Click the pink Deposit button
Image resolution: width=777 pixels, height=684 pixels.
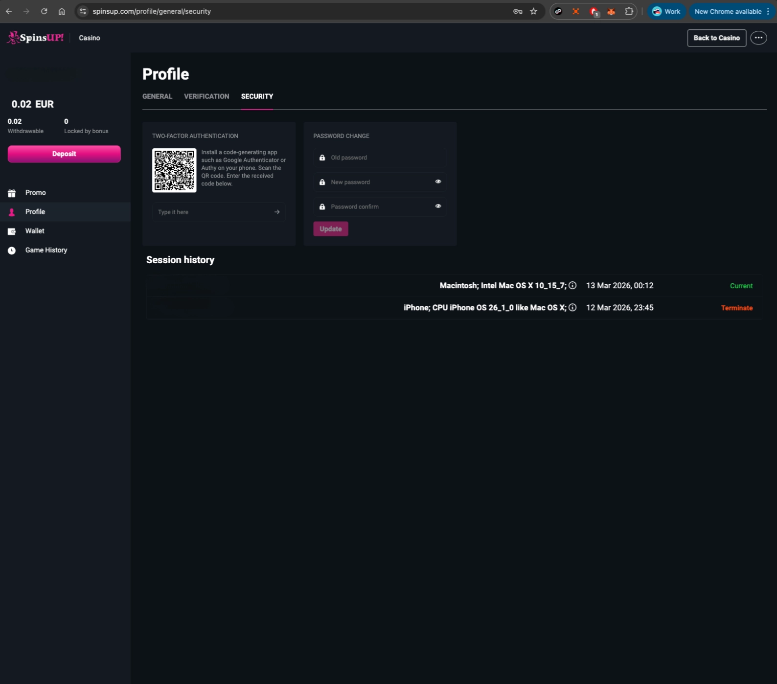(64, 154)
